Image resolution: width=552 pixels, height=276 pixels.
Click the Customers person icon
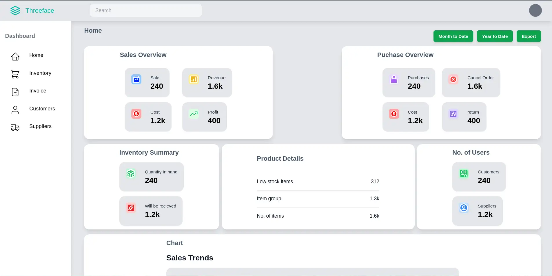tap(15, 110)
